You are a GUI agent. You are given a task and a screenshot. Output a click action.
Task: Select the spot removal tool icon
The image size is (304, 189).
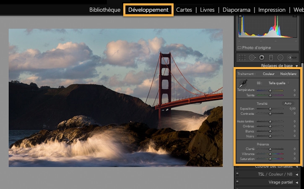click(252, 57)
